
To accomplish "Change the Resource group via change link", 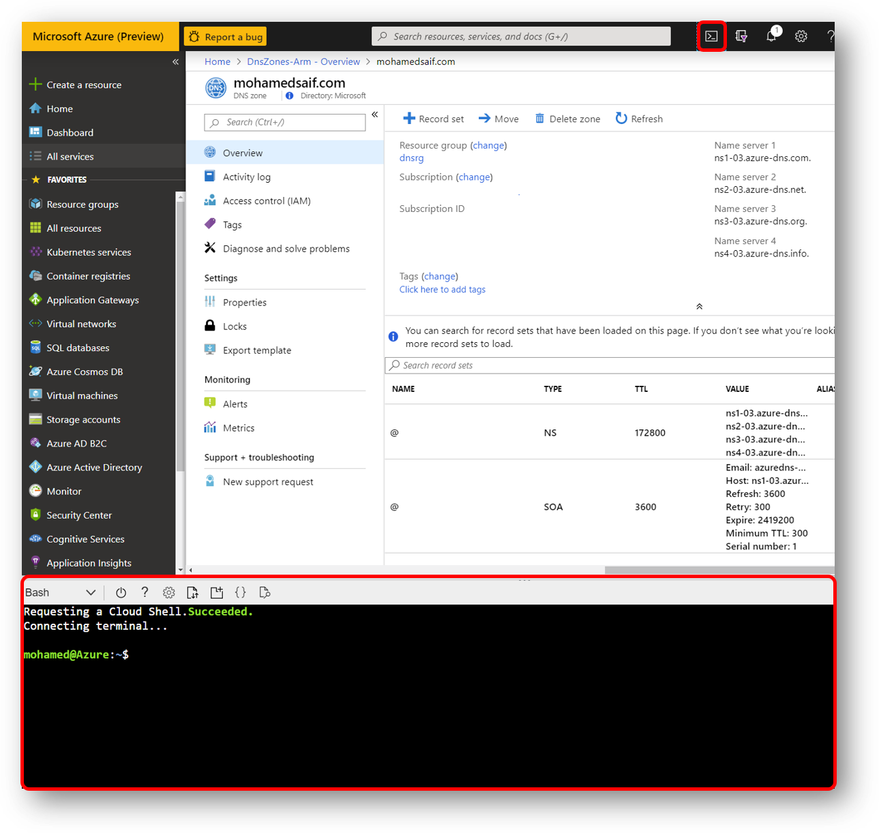I will (x=488, y=145).
